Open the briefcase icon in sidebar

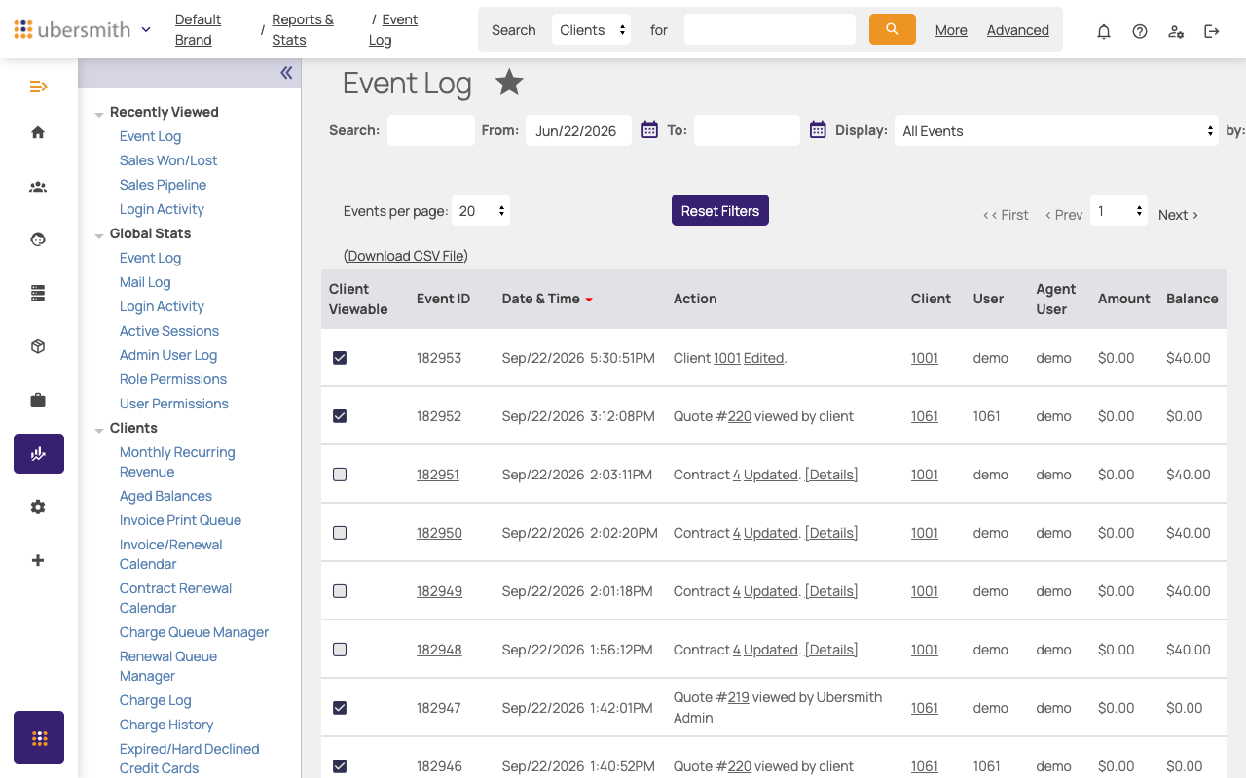coord(38,400)
